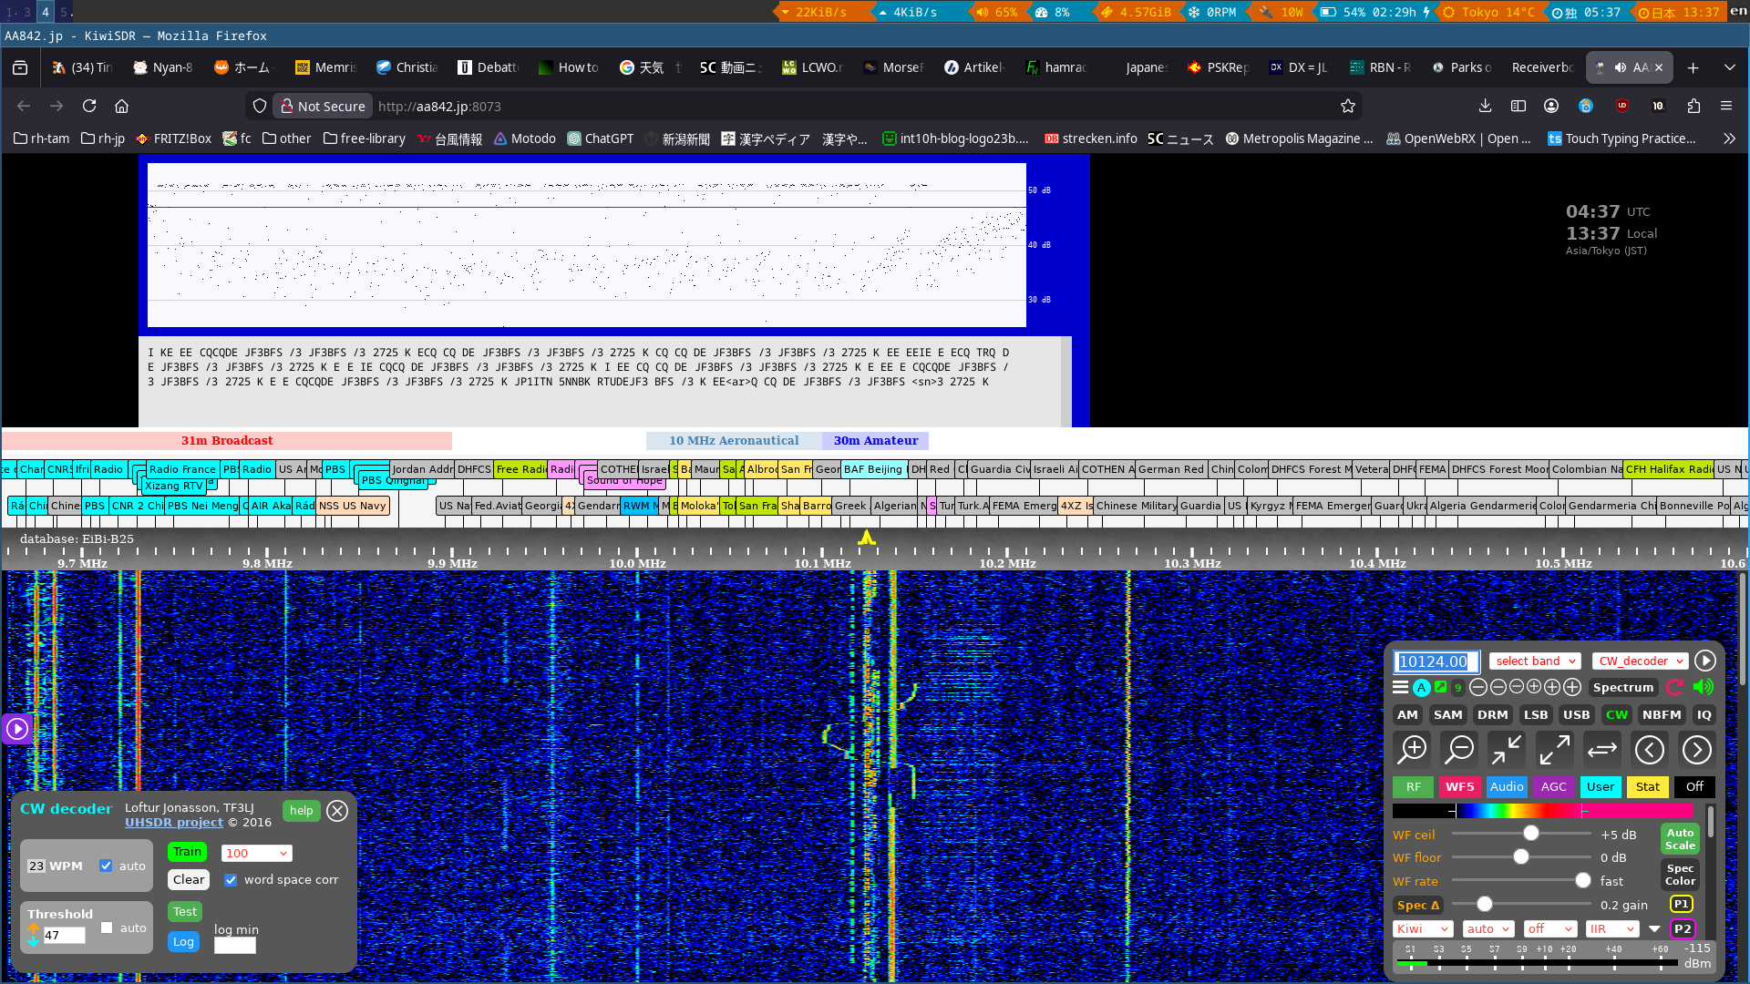
Task: Toggle word space corr checkbox
Action: coord(231,880)
